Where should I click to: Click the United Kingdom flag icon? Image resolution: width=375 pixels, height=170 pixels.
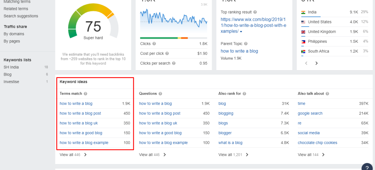[x=303, y=32]
